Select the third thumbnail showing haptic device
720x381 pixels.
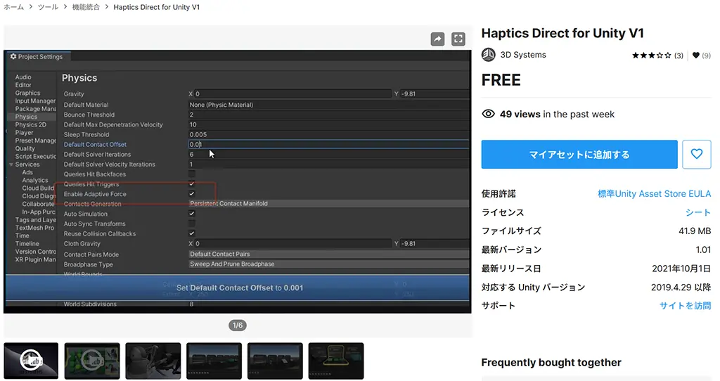pyautogui.click(x=153, y=361)
